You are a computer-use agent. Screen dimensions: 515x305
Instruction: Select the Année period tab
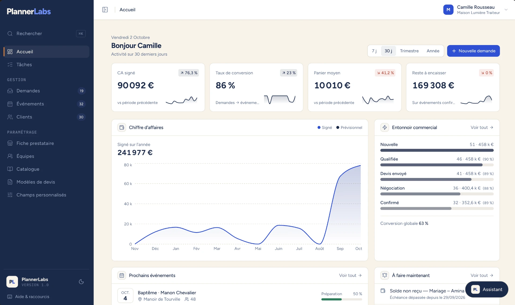[433, 51]
